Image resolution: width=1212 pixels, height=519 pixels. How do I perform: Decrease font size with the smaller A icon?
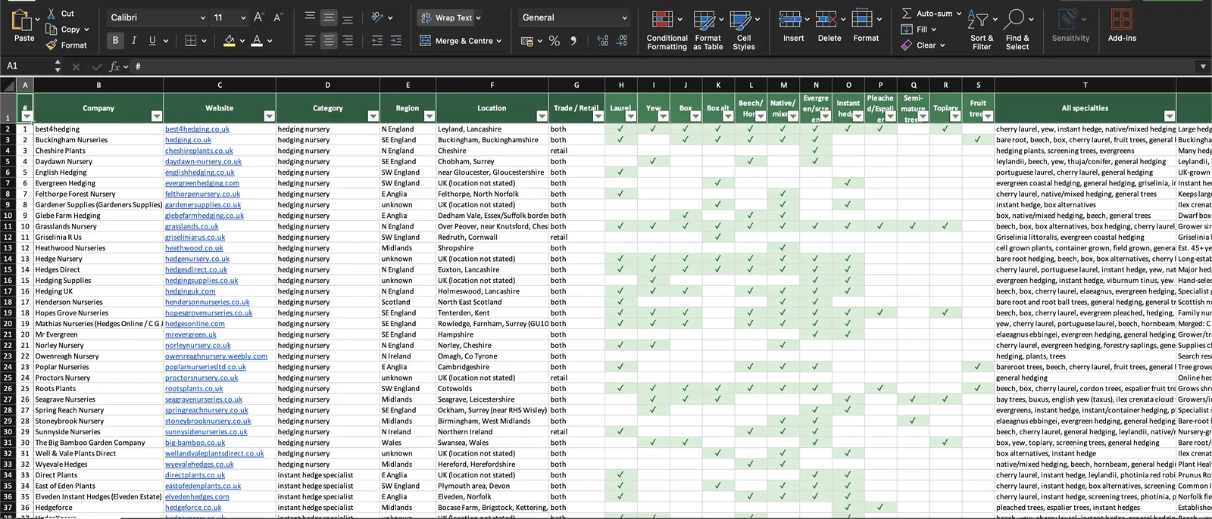tap(277, 17)
